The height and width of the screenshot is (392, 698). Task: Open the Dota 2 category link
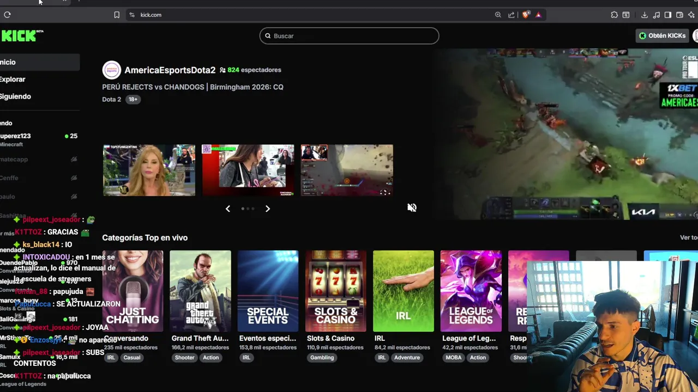coord(111,100)
